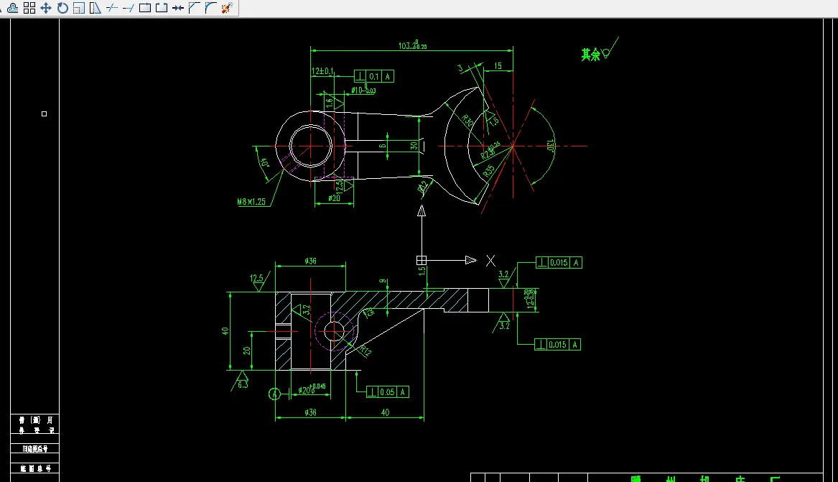Activate the Rotate tool circular arrow
The image size is (838, 482).
(62, 7)
